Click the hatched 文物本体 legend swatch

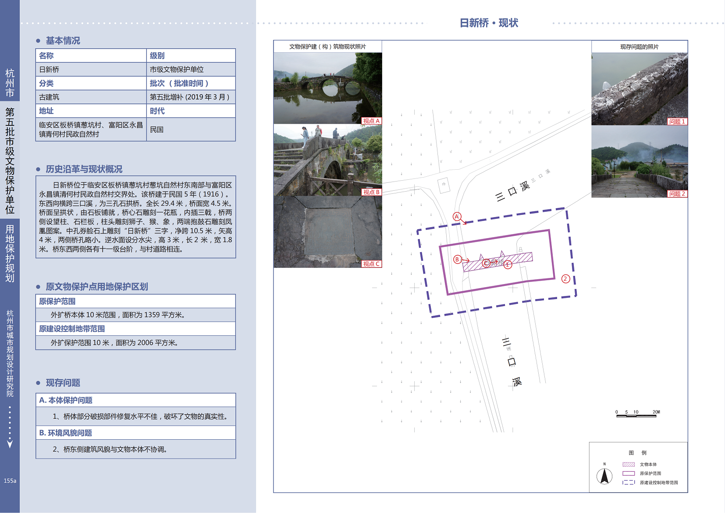(629, 464)
